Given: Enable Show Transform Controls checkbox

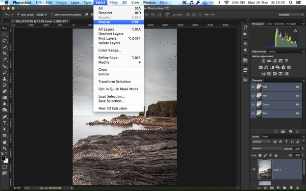Looking at the screenshot, I should pyautogui.click(x=52, y=14).
